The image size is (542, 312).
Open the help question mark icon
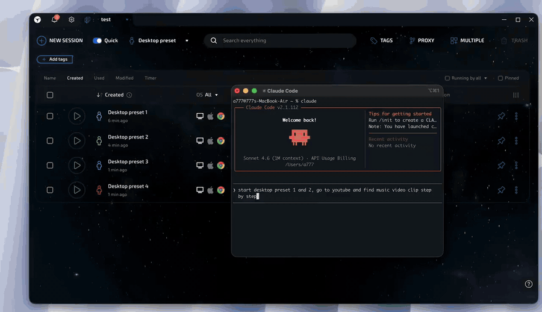(x=529, y=284)
